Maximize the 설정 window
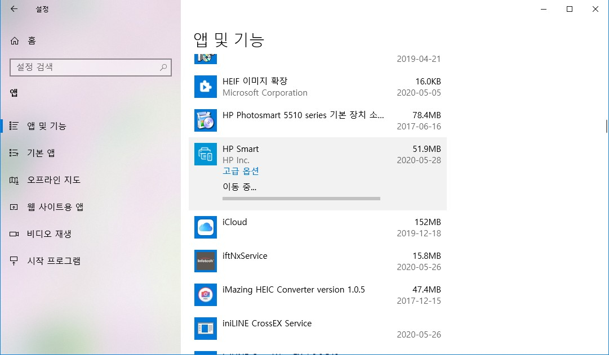 [x=570, y=9]
